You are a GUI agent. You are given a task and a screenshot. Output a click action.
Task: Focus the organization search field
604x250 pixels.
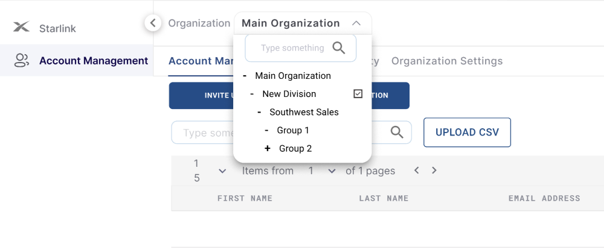click(292, 48)
